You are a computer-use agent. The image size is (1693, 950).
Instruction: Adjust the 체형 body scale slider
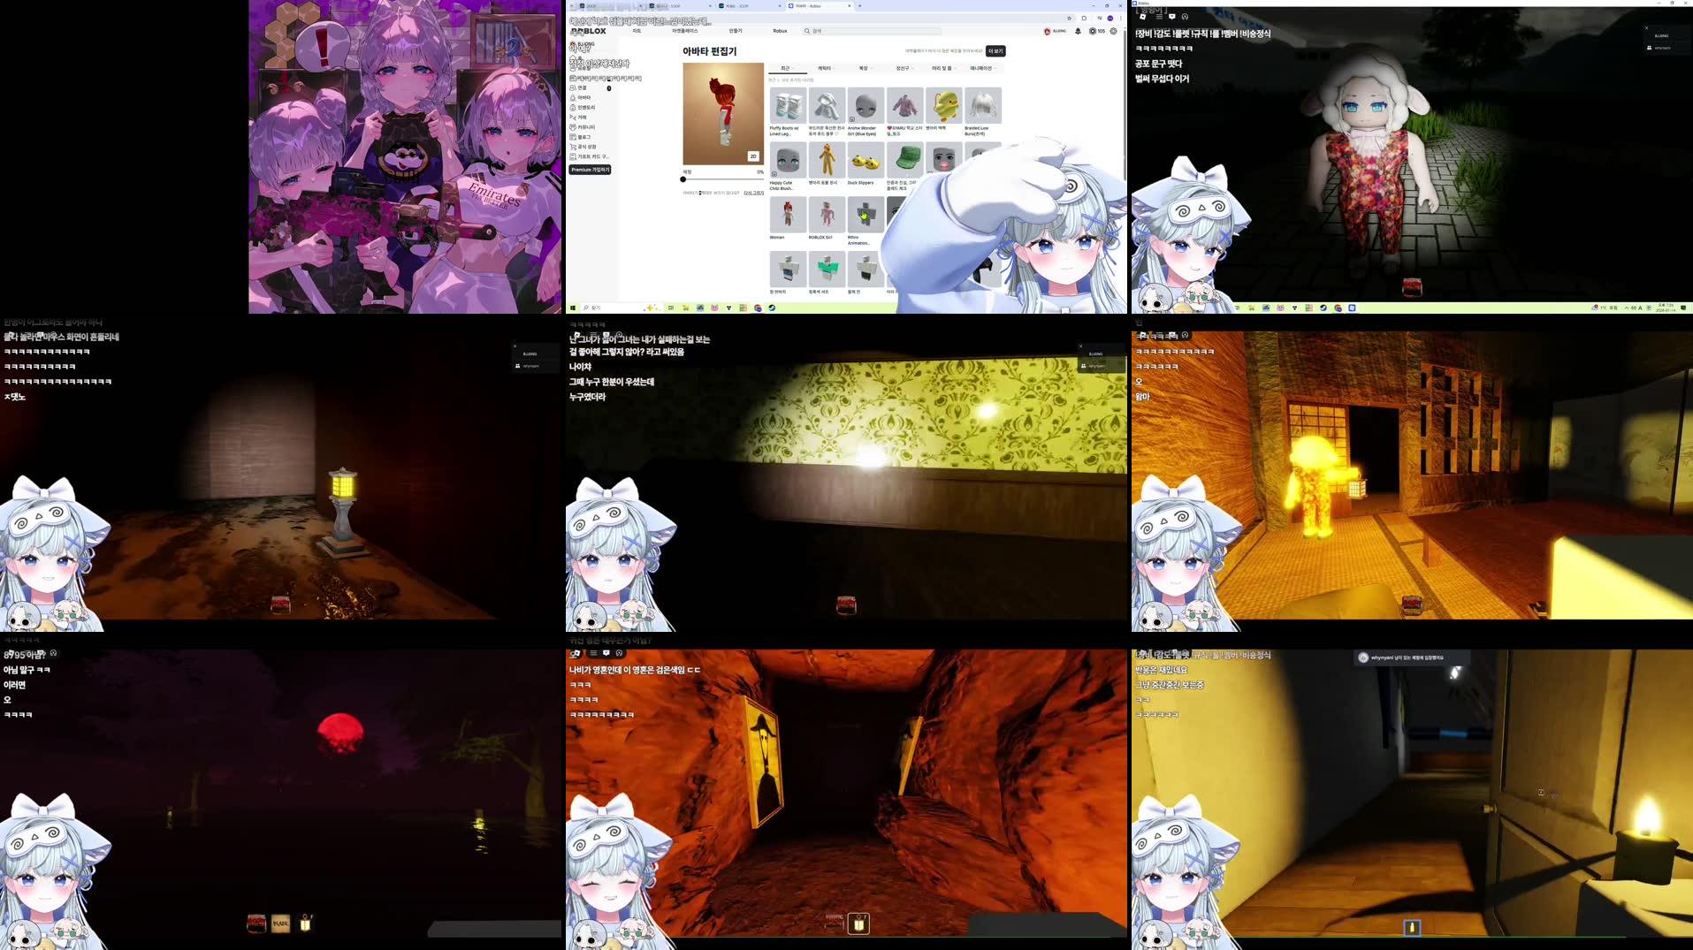683,179
